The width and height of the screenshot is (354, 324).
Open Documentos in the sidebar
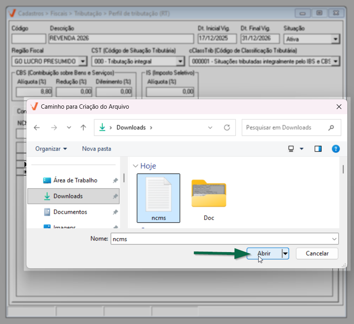[73, 212]
